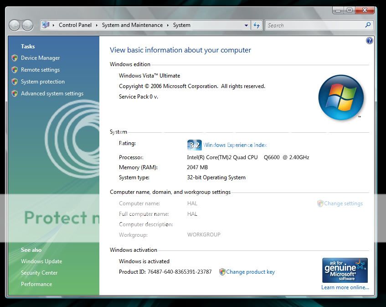386x307 pixels.
Task: Minimize the System window
Action: [x=338, y=10]
